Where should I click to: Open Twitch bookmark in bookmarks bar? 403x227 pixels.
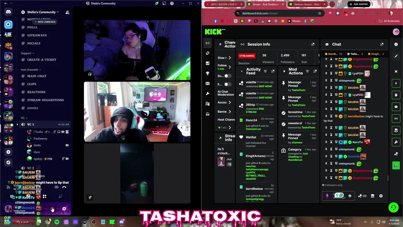pos(249,21)
